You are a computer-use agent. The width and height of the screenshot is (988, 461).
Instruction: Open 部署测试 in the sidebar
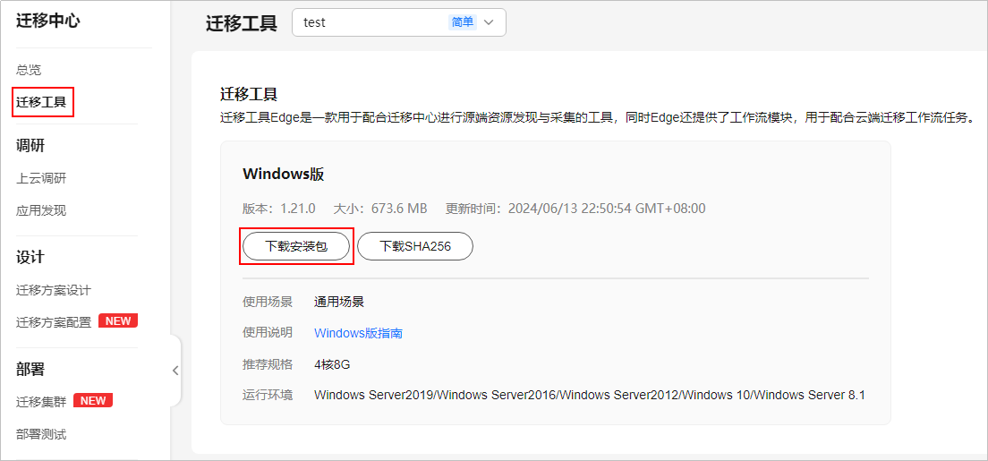[41, 434]
